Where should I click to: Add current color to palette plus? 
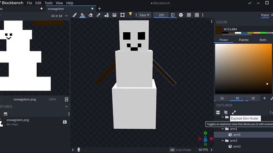tap(264, 98)
